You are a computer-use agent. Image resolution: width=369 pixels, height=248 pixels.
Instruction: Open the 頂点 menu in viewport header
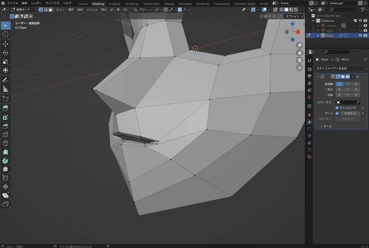pos(104,10)
